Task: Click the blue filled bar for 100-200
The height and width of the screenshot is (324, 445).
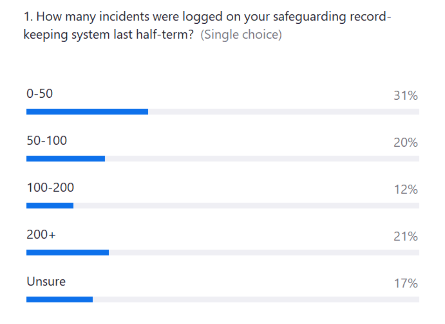Action: (x=50, y=206)
